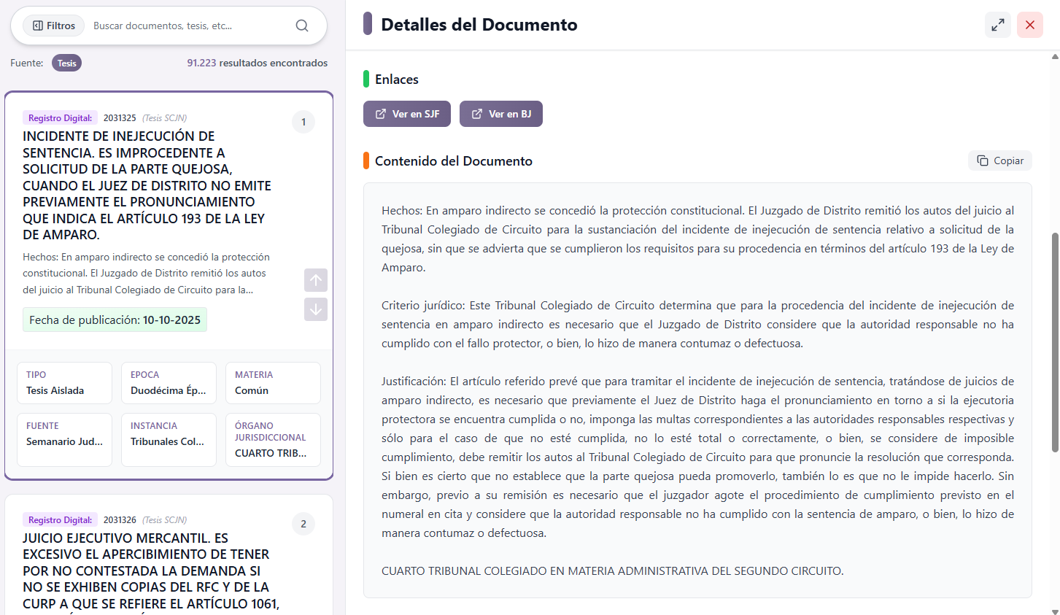Click the Fecha de publicación green badge
This screenshot has width=1060, height=615.
[x=115, y=320]
